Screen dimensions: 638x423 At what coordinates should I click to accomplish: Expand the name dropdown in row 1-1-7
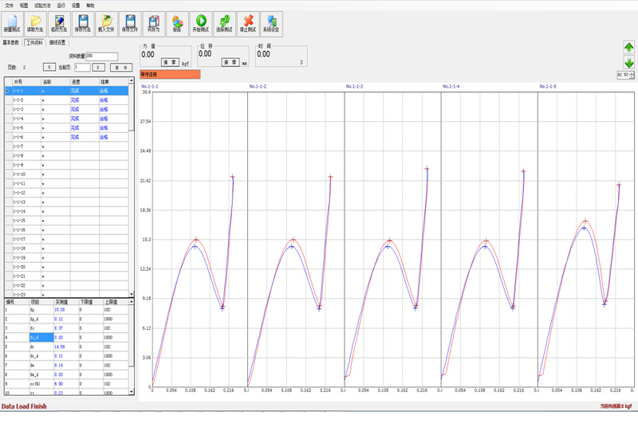tap(43, 147)
